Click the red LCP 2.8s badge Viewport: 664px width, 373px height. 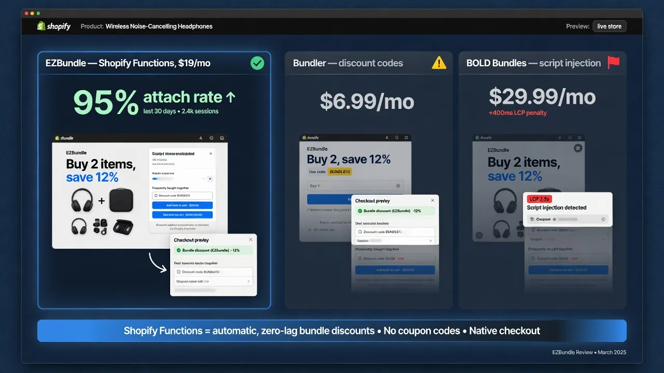[539, 199]
